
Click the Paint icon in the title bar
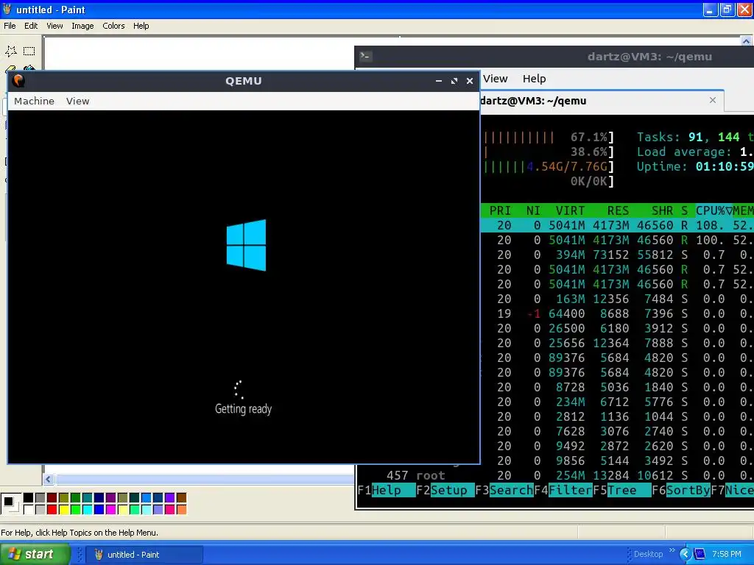pyautogui.click(x=7, y=9)
